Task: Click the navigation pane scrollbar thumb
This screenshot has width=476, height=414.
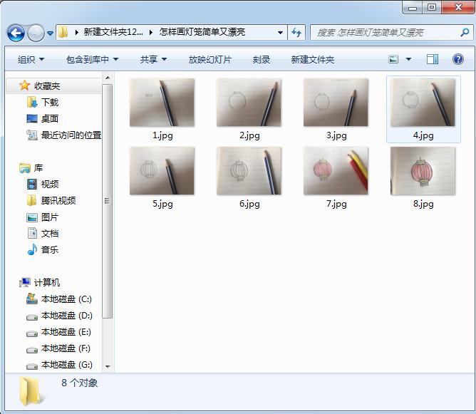Action: click(x=108, y=201)
